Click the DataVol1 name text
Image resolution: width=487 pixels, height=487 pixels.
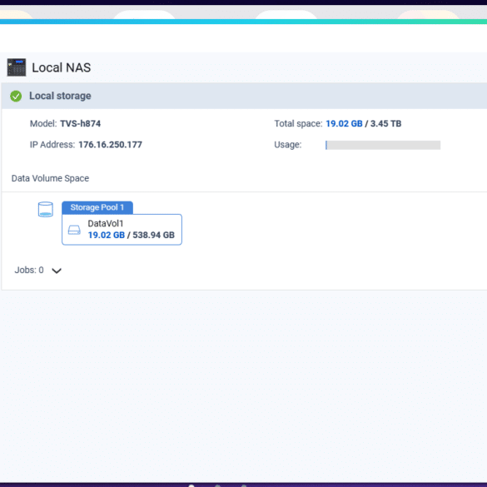[106, 223]
